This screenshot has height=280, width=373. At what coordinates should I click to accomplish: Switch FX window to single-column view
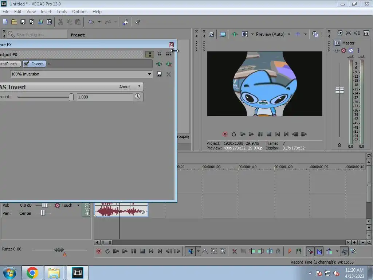[x=150, y=54]
